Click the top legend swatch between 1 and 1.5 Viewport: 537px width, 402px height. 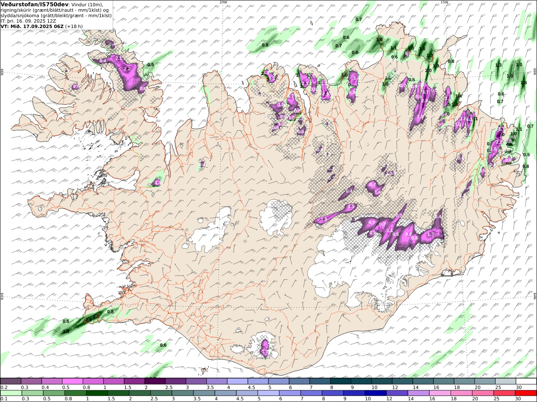[x=113, y=381]
